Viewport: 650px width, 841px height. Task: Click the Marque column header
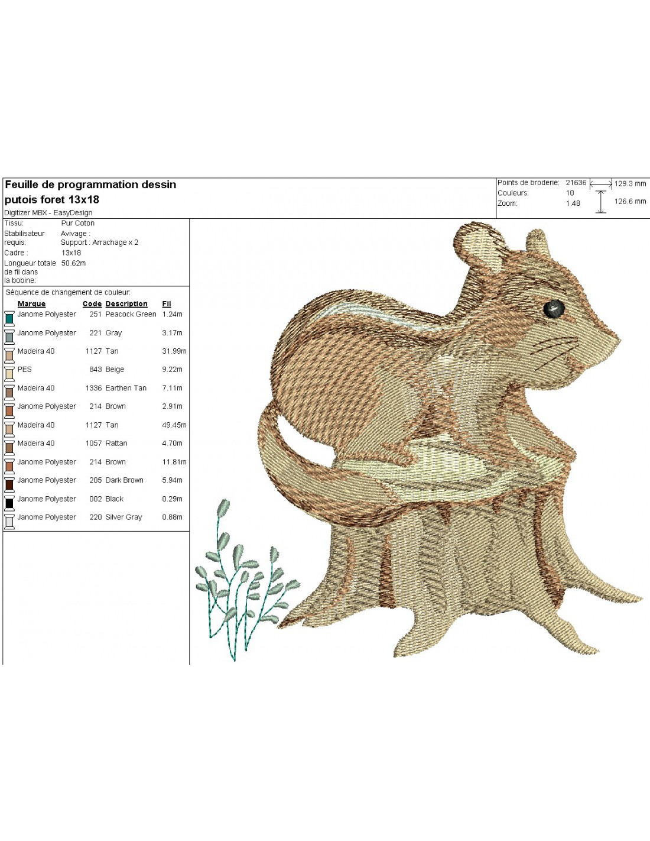[31, 304]
